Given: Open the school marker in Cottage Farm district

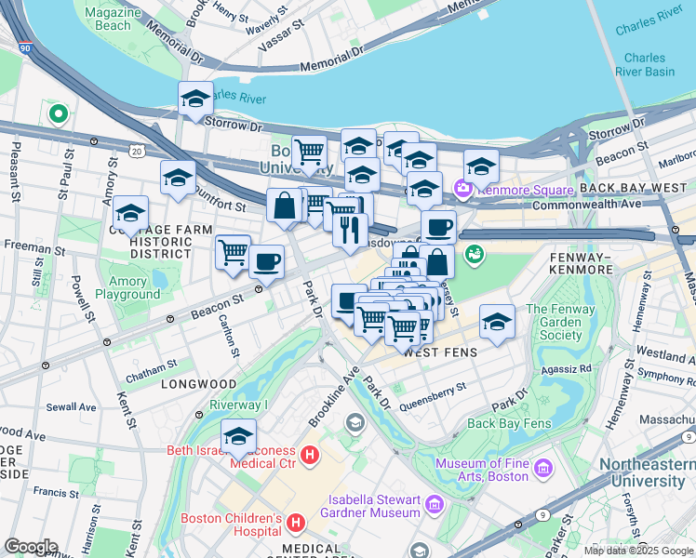Looking at the screenshot, I should [x=130, y=216].
